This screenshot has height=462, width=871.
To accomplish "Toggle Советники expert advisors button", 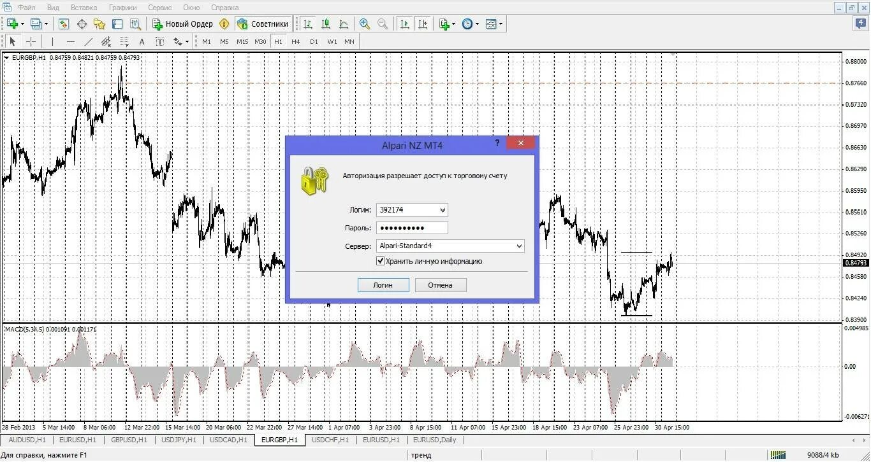I will [x=263, y=24].
